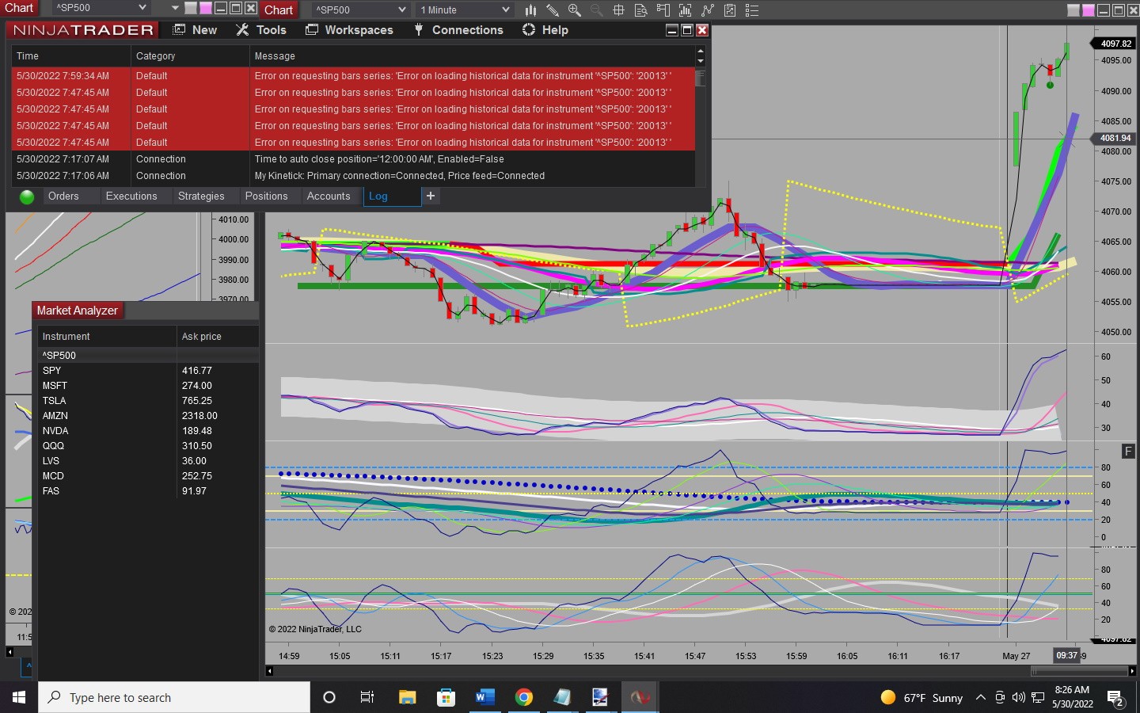Open the chart bar style icon
The height and width of the screenshot is (713, 1140).
click(530, 10)
